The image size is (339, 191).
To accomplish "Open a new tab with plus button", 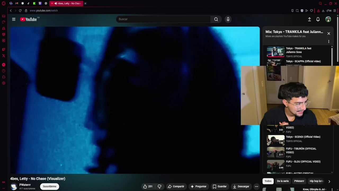I will point(85,3).
